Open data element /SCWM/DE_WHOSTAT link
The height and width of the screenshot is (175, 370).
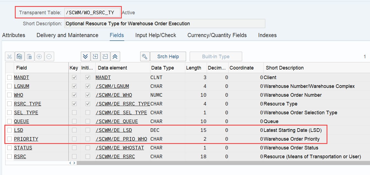[x=120, y=148]
